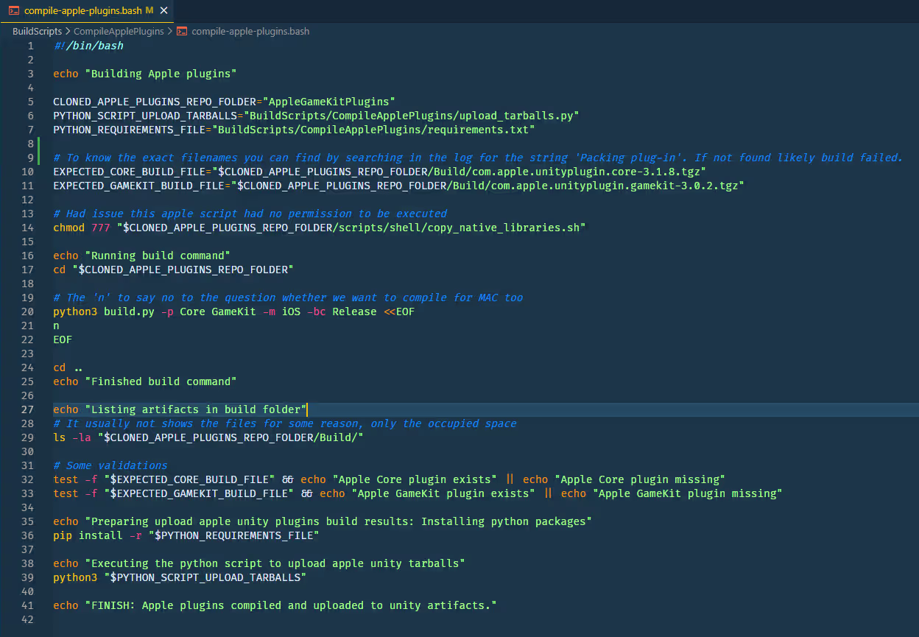Click line number 27 in the gutter
This screenshot has width=919, height=637.
click(x=27, y=409)
